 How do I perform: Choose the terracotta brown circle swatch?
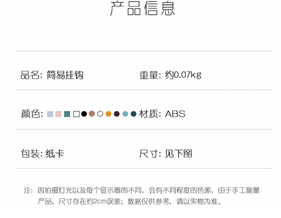92,114
